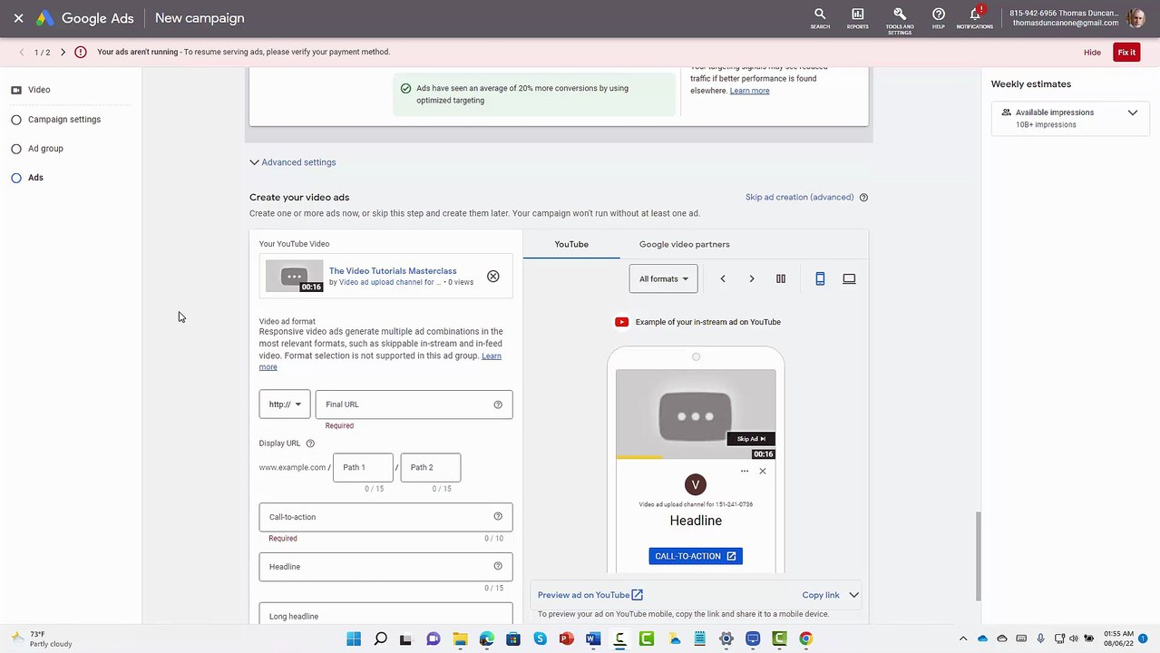Click the Path 1 input field

(x=363, y=467)
